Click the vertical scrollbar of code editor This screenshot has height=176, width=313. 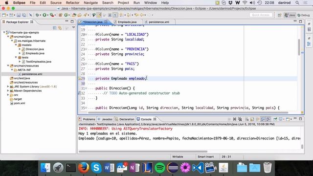[299, 47]
